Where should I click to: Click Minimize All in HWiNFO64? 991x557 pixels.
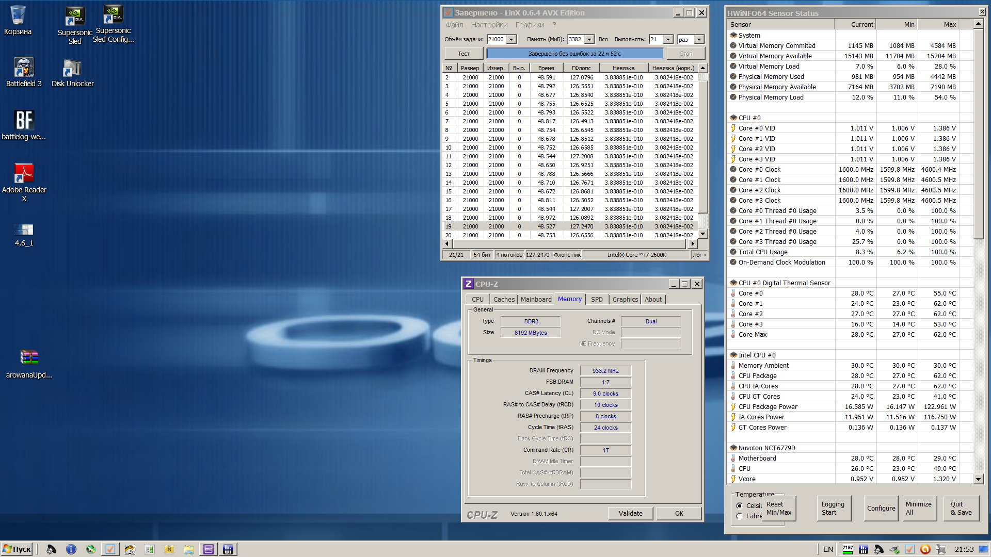tap(920, 509)
